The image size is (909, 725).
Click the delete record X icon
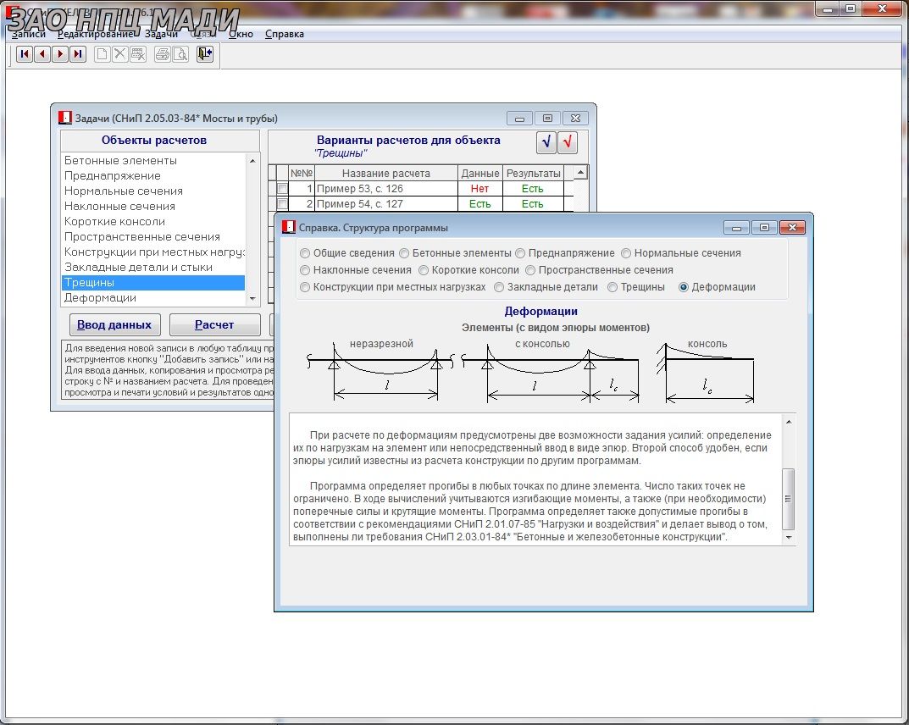(120, 54)
